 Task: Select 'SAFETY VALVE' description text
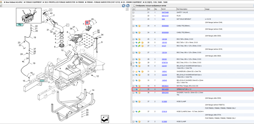coord(182,12)
